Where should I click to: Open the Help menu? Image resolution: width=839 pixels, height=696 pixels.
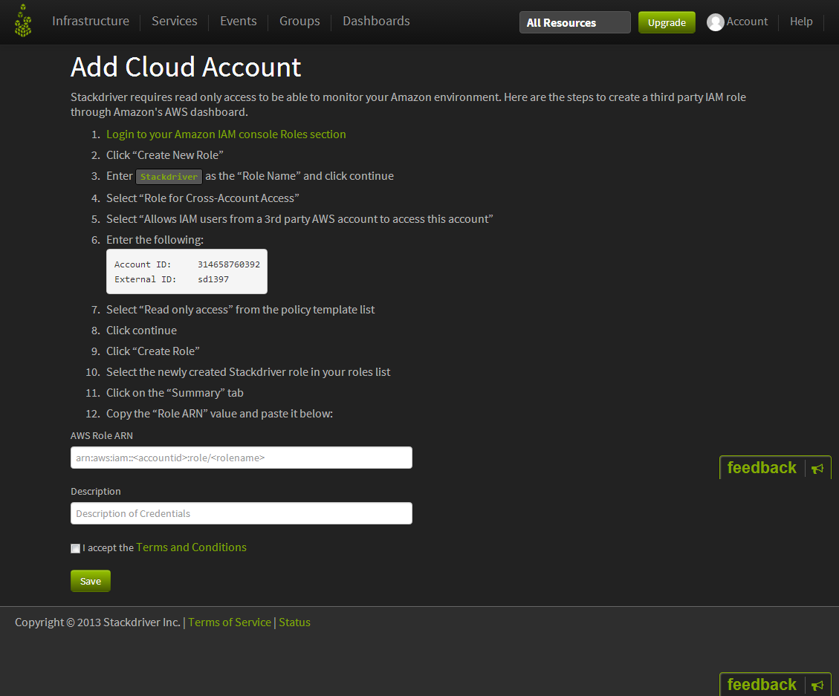click(x=801, y=22)
